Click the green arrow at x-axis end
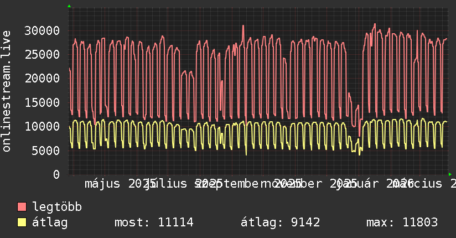 450,174
